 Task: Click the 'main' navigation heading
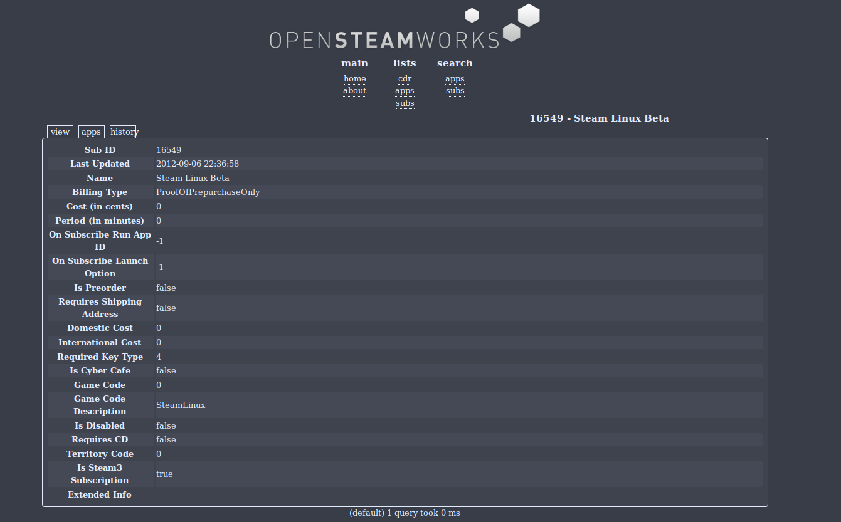tap(354, 63)
